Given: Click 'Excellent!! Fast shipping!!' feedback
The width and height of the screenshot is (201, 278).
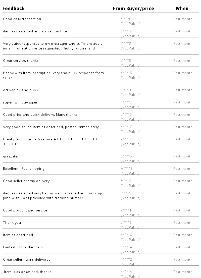Looking at the screenshot, I should (x=25, y=169).
